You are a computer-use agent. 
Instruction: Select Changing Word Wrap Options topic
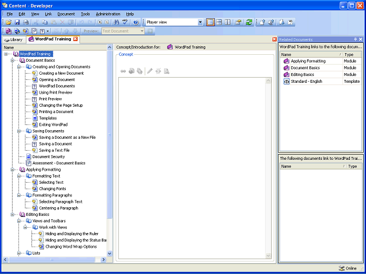(x=71, y=247)
